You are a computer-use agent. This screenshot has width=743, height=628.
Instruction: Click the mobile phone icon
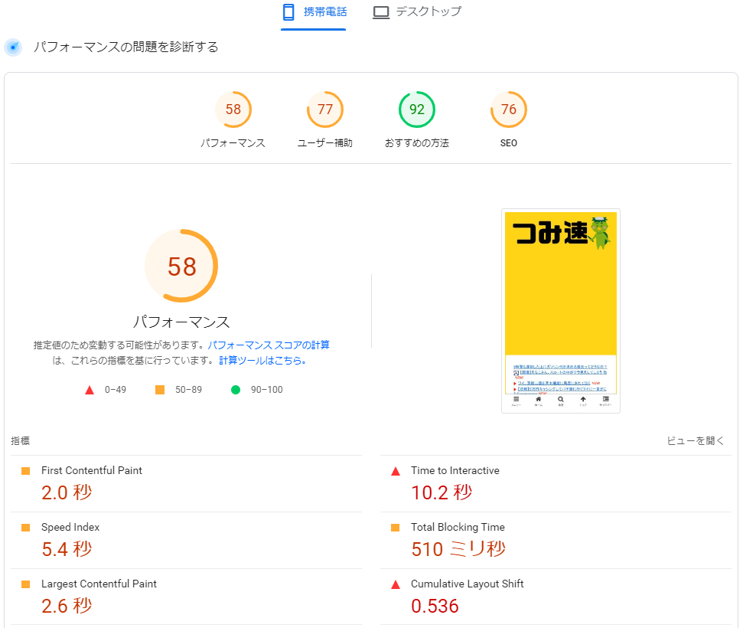tap(288, 12)
